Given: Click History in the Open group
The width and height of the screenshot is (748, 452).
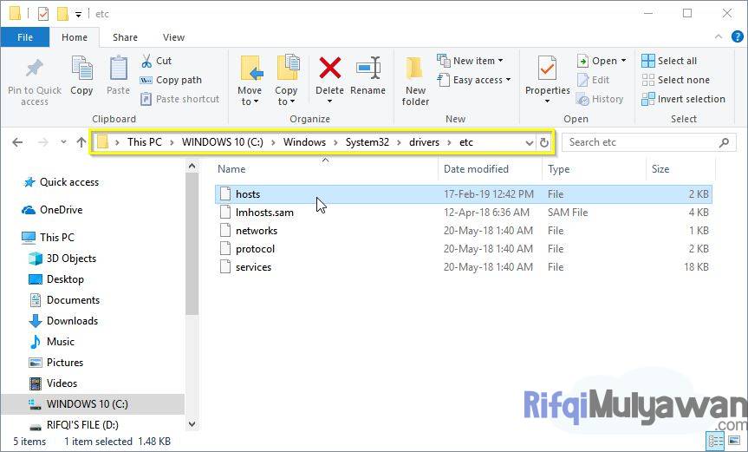Looking at the screenshot, I should [600, 99].
